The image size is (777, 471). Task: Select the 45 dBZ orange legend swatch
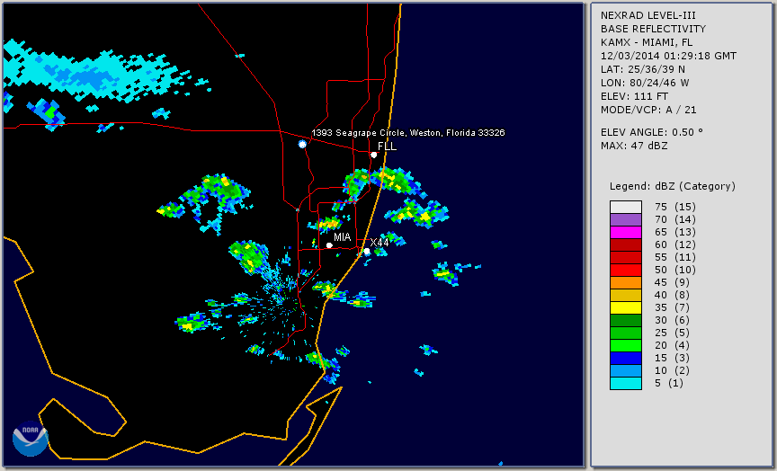[626, 282]
